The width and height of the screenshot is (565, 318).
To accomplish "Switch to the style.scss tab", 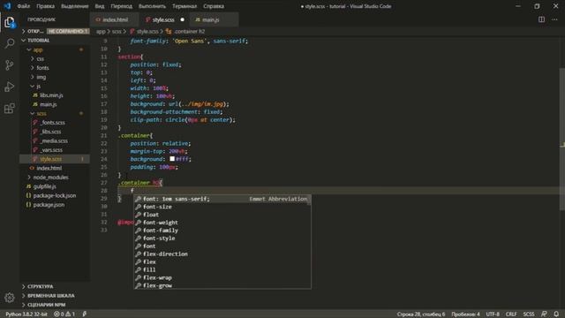I will pos(163,19).
